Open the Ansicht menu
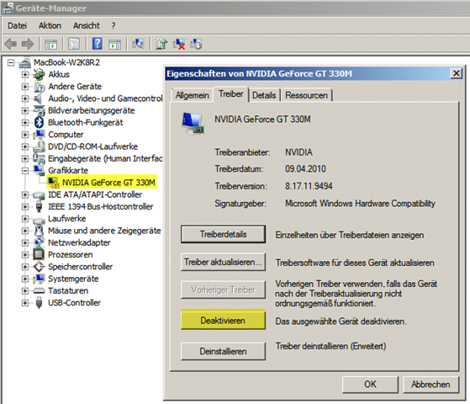Screen dimensions: 470x404 tap(87, 26)
